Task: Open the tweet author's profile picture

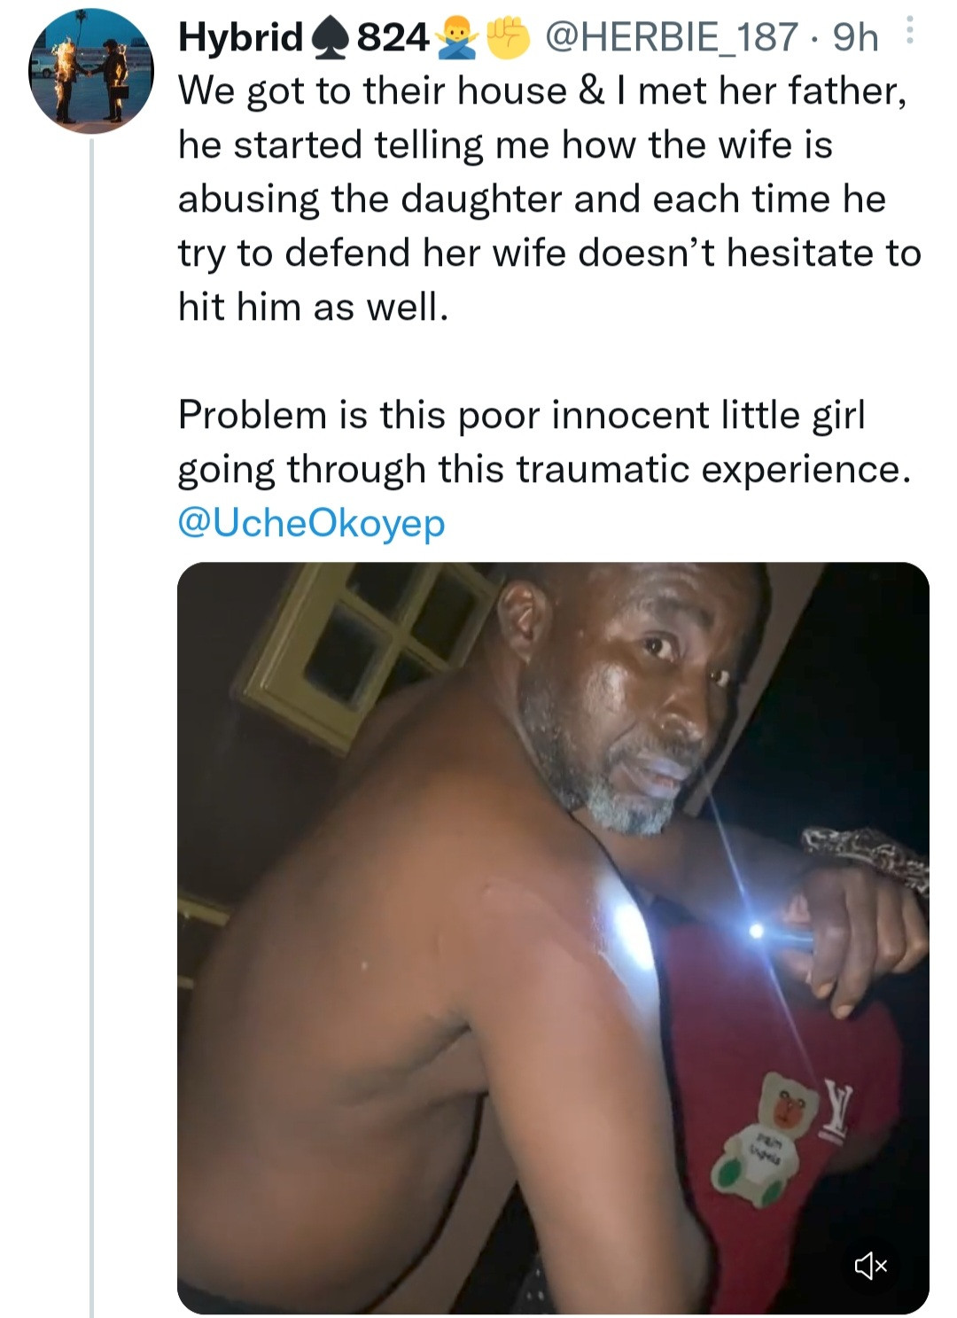Action: (x=91, y=72)
